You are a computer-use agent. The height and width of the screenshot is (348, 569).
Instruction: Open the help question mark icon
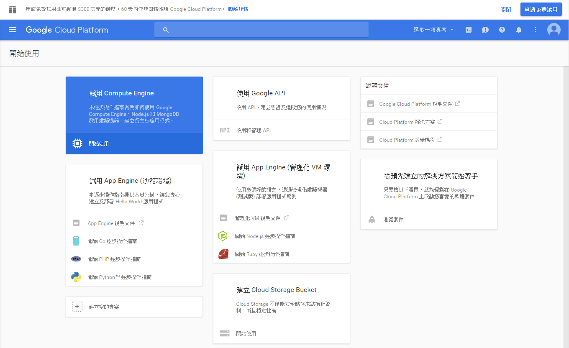click(502, 30)
